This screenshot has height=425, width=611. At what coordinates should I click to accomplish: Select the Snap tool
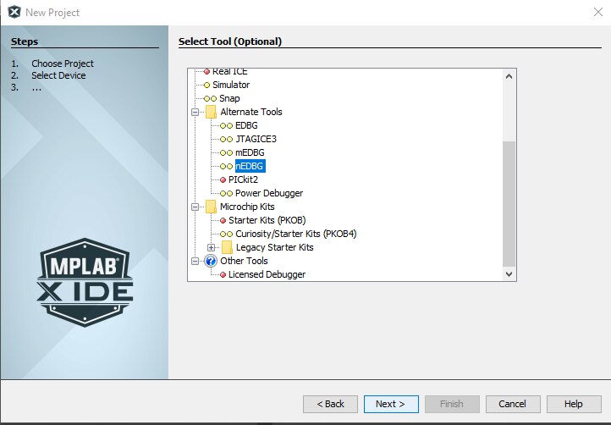pyautogui.click(x=229, y=98)
